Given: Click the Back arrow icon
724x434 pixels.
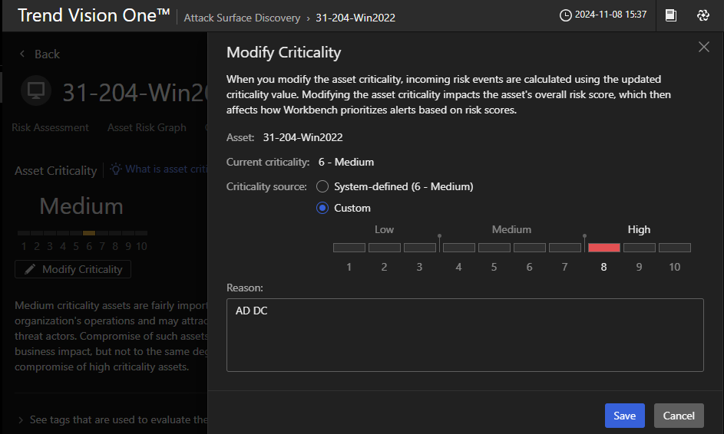Looking at the screenshot, I should pyautogui.click(x=22, y=54).
